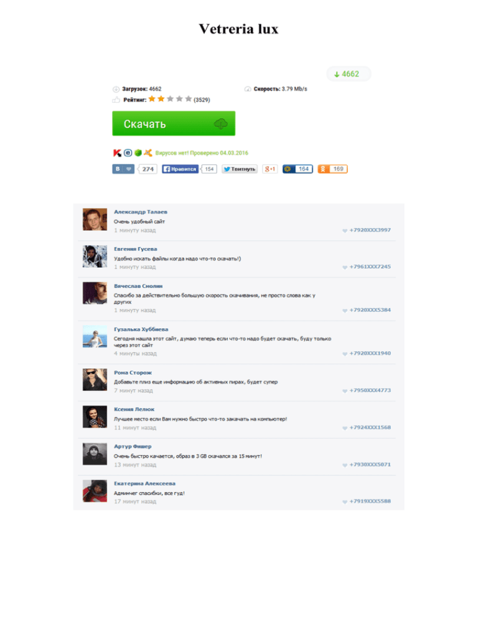Click the orange Avast antivirus icon
This screenshot has height=619, width=478.
[148, 153]
